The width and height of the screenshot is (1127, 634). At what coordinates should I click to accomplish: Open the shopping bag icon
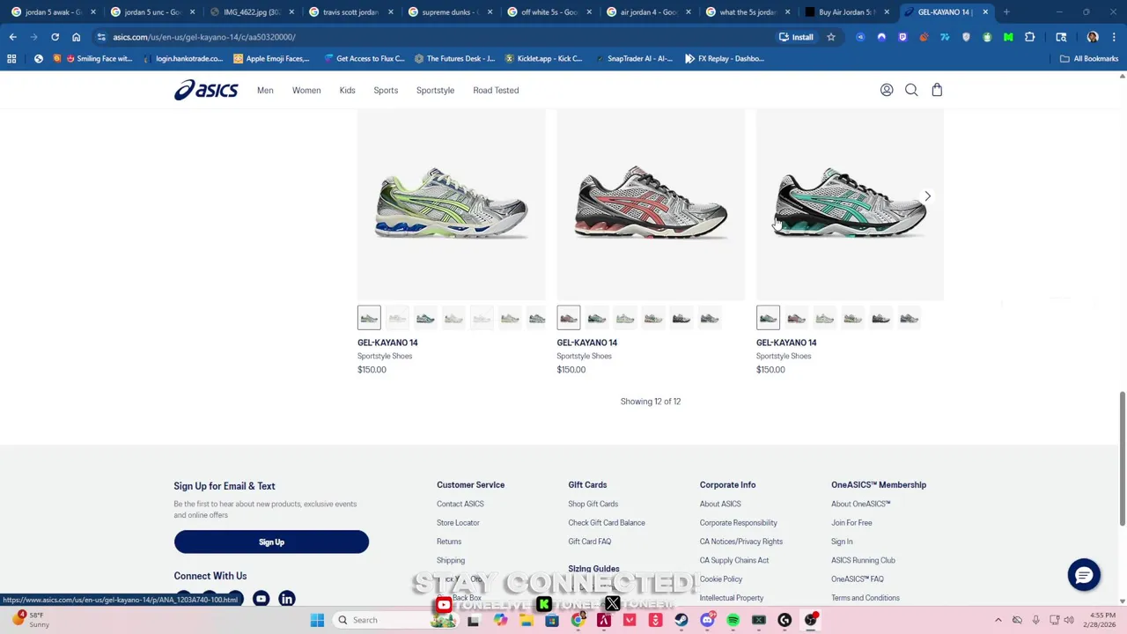coord(937,90)
